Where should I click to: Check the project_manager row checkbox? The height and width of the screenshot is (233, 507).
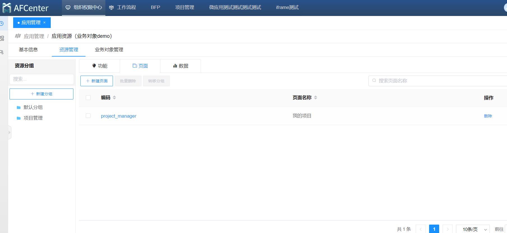tap(88, 116)
